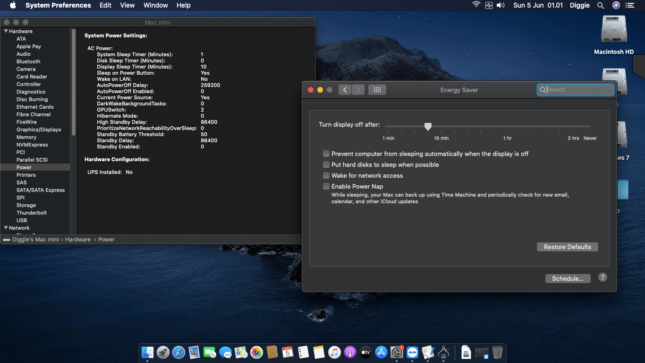The width and height of the screenshot is (645, 363).
Task: Open Maps from the Dock
Action: click(241, 352)
